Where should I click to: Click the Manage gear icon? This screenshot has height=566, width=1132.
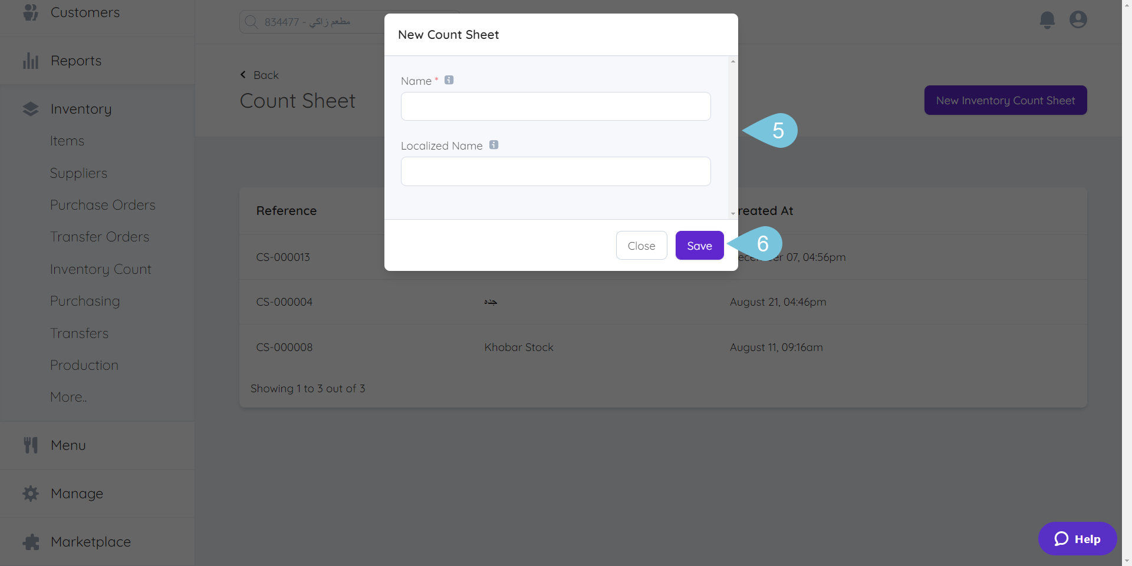click(x=31, y=494)
